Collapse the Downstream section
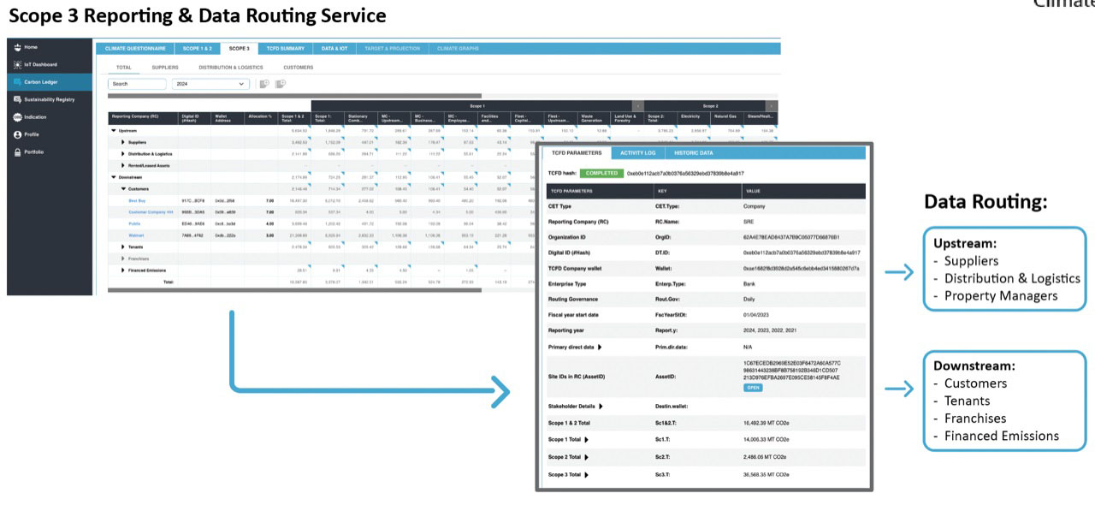The height and width of the screenshot is (505, 1095). [113, 175]
